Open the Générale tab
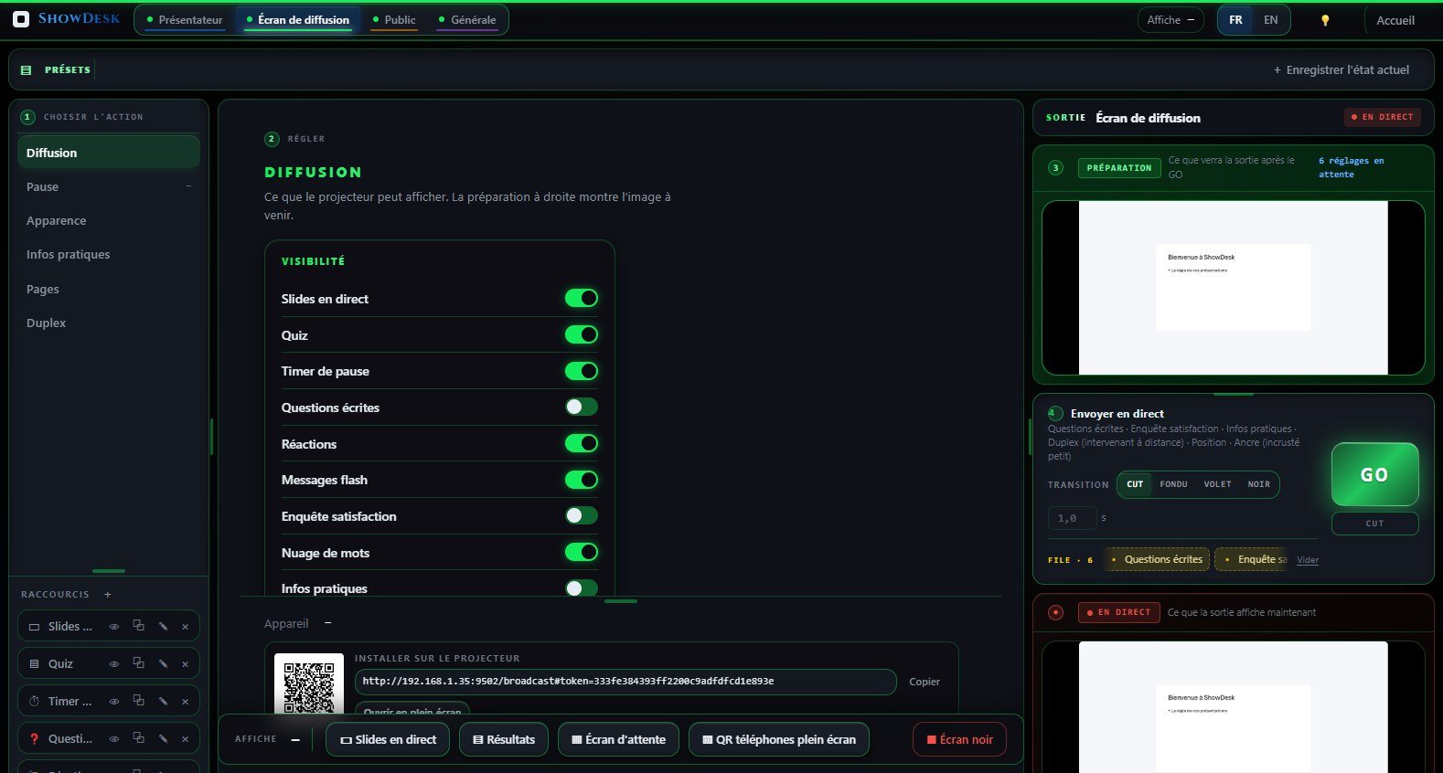 [467, 20]
